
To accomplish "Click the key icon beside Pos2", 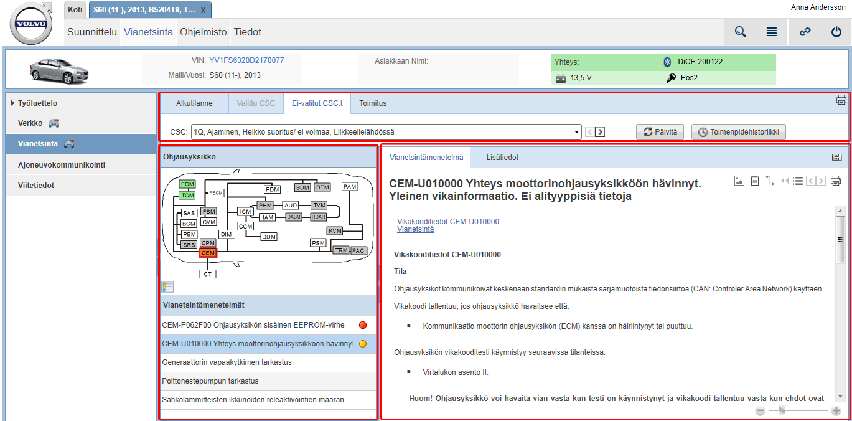I will pos(671,78).
